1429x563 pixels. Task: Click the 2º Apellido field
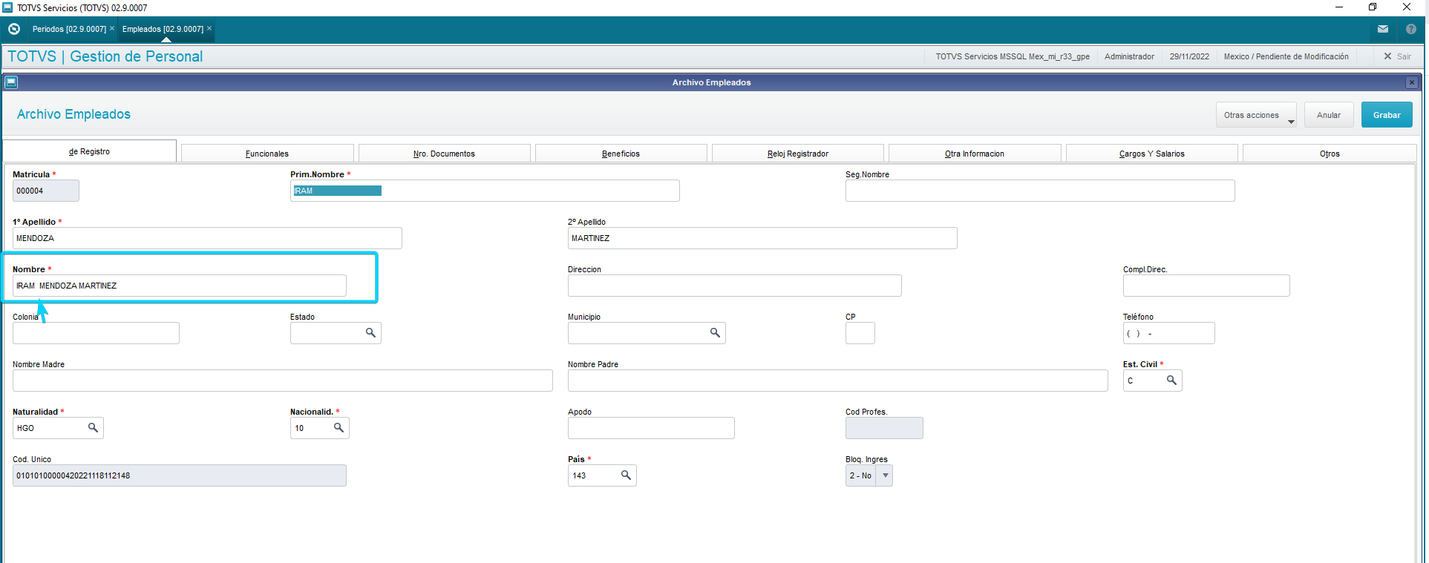(x=762, y=238)
